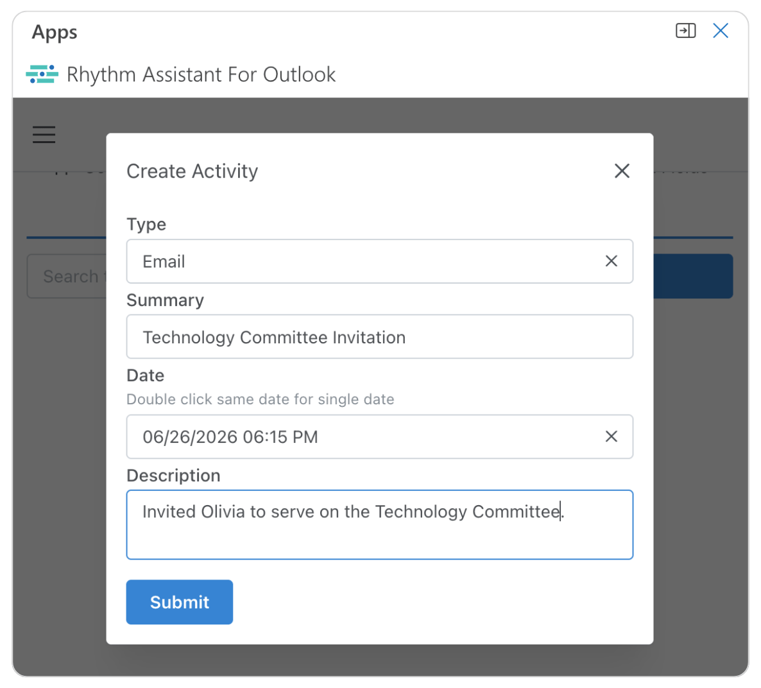Image resolution: width=761 pixels, height=688 pixels.
Task: Select the Description label
Action: point(173,476)
